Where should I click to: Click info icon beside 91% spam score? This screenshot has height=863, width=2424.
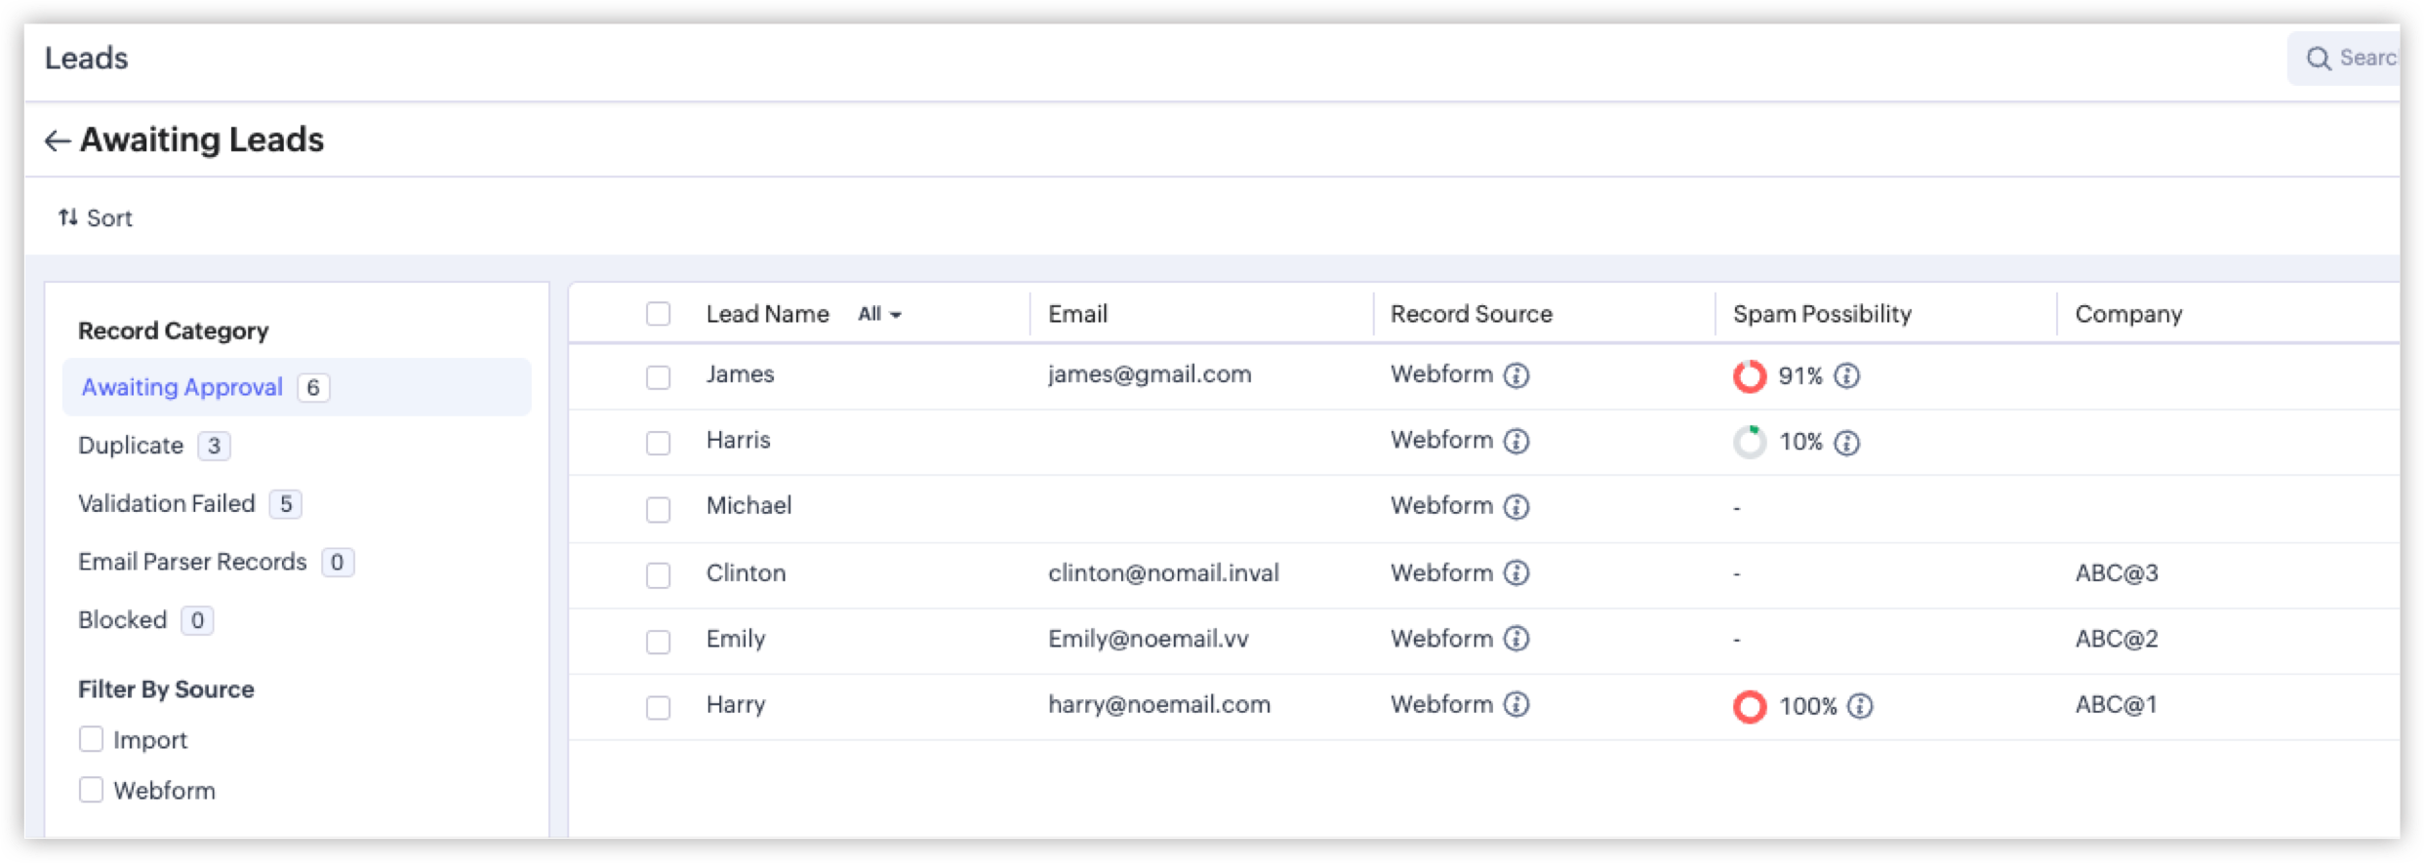pyautogui.click(x=1846, y=376)
